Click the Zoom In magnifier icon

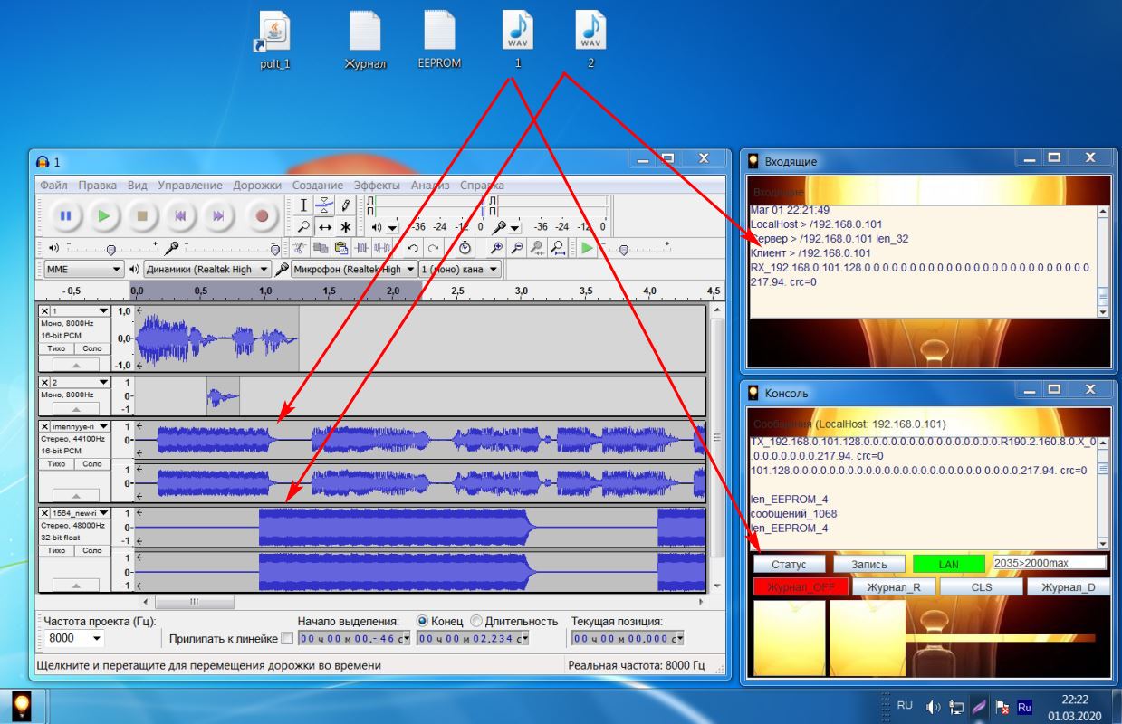click(496, 248)
